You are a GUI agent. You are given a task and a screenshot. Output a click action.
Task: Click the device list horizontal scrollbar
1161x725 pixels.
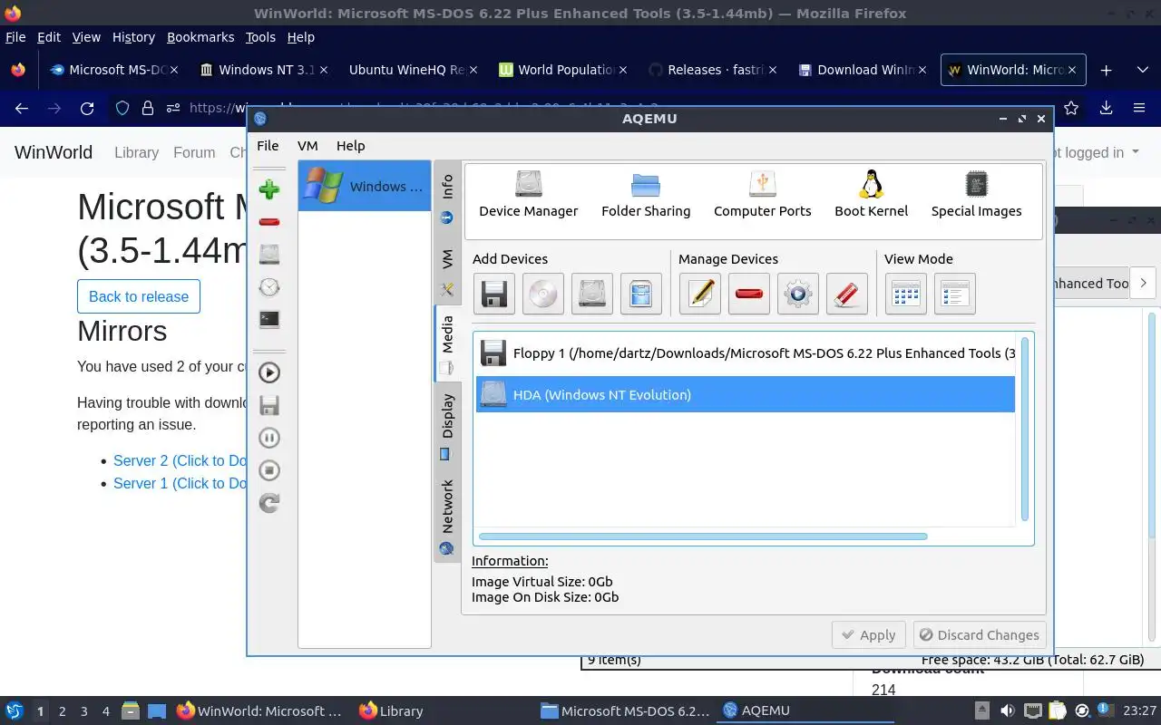tap(703, 536)
